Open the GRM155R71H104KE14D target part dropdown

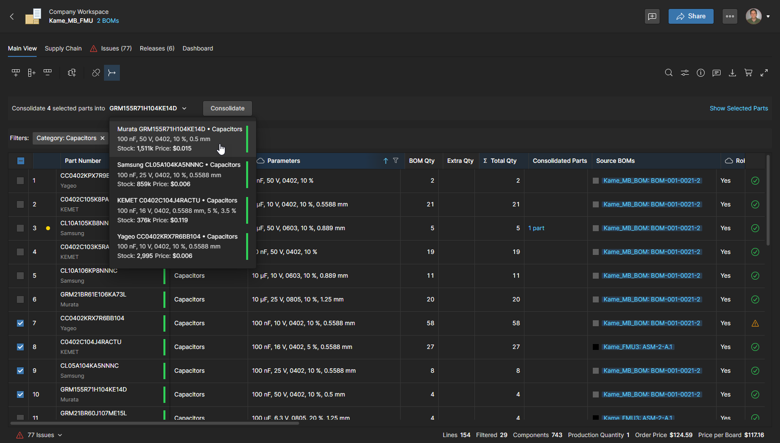[x=148, y=108]
